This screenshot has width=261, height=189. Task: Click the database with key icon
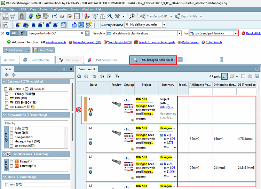tap(18, 25)
